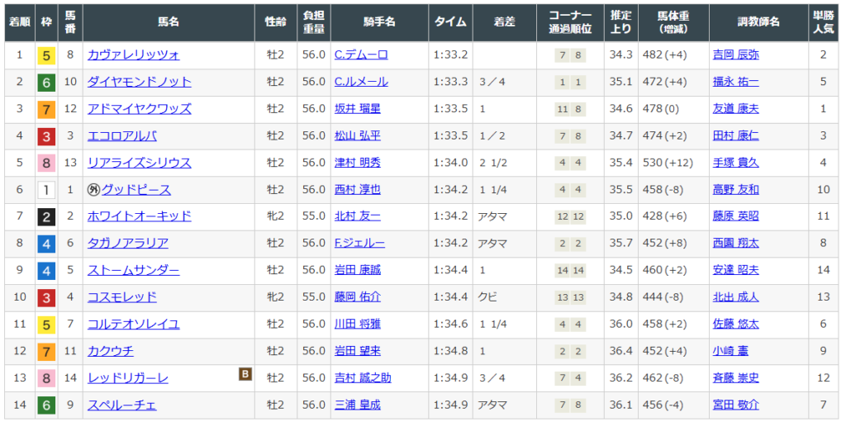Open horse link コスモレッド
This screenshot has height=422, width=846.
121,297
